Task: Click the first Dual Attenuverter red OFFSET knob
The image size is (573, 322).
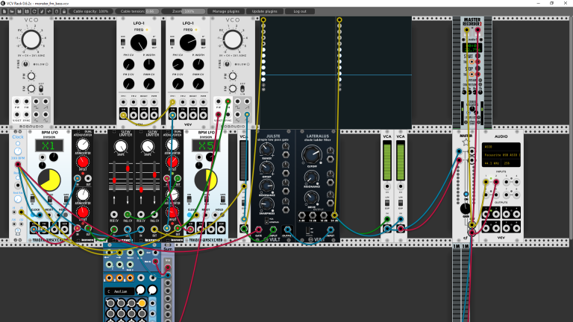Action: 83,162
